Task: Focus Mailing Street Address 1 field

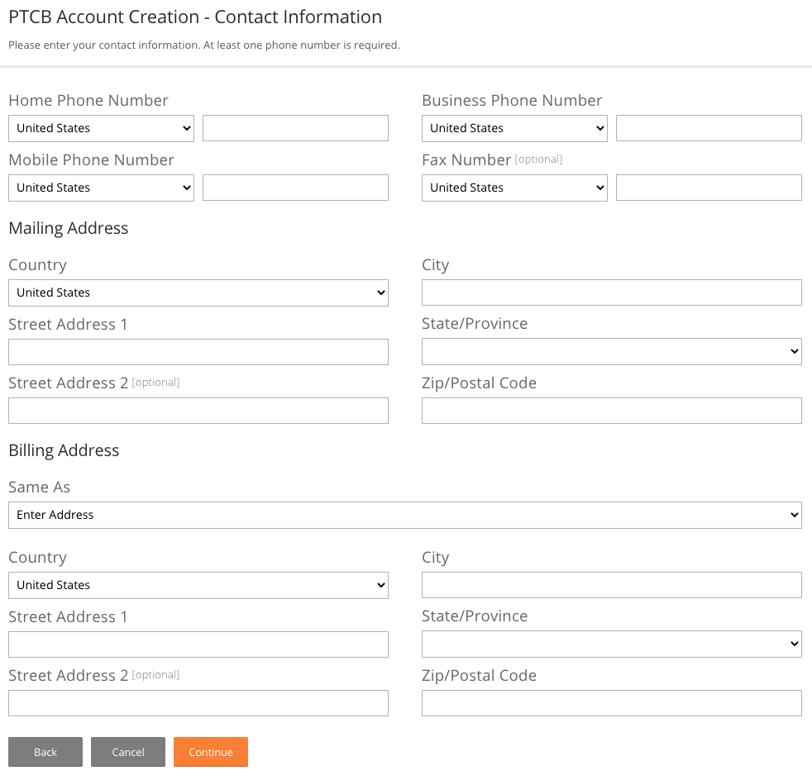Action: [198, 352]
